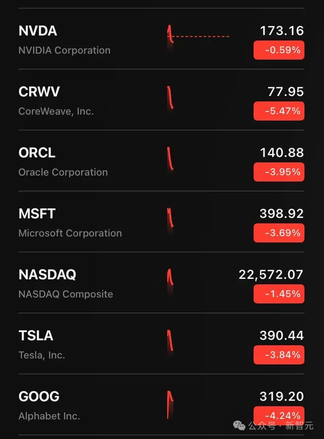Toggle the ORCL -3.95% change badge
This screenshot has height=439, width=324.
coord(279,172)
